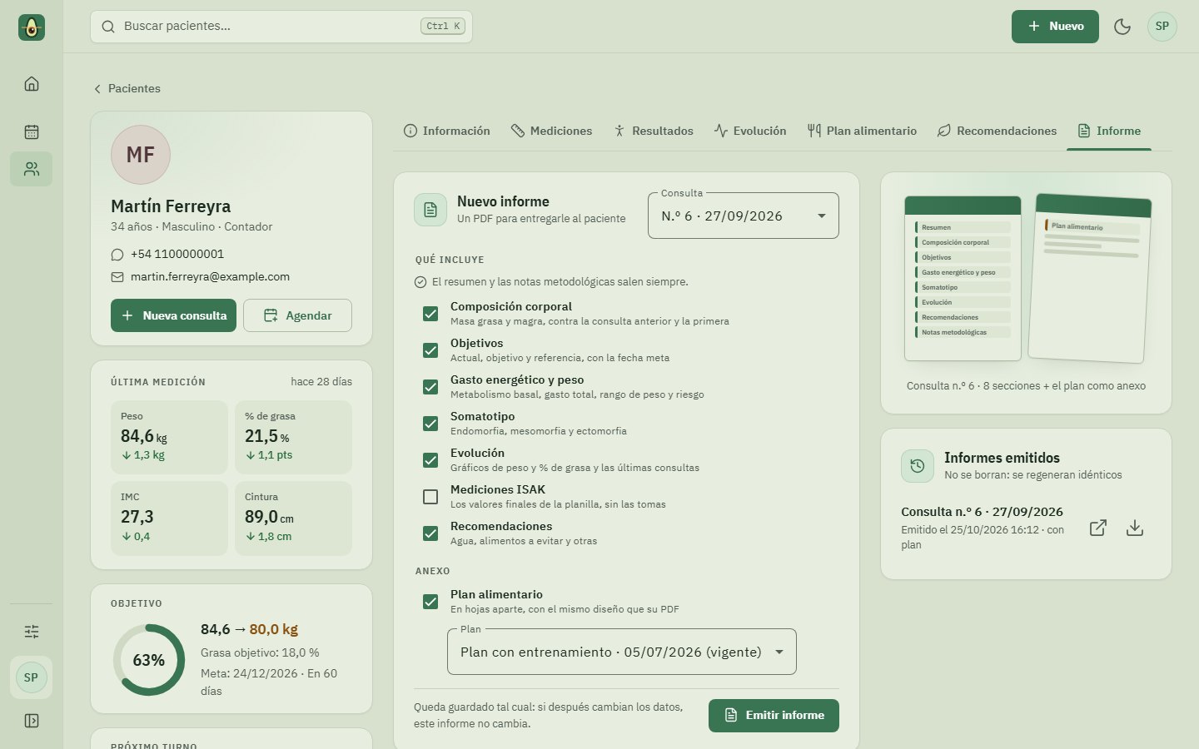The width and height of the screenshot is (1199, 749).
Task: Open the Consulta dropdown
Action: pos(744,216)
